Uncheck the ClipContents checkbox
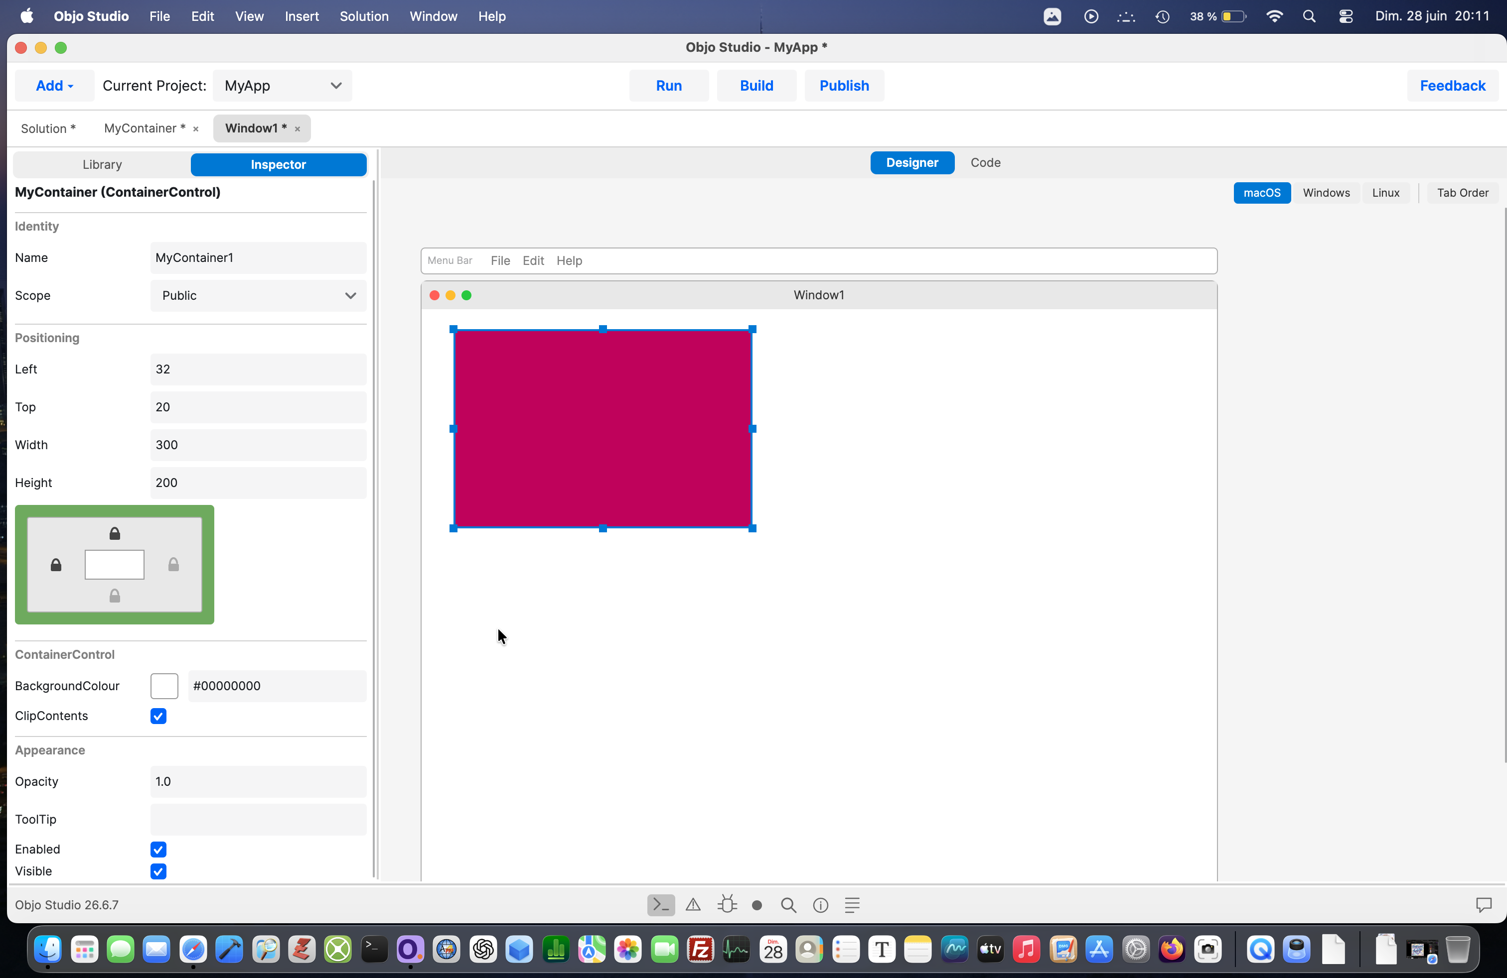Screen dimensions: 1507x978 click(x=158, y=716)
